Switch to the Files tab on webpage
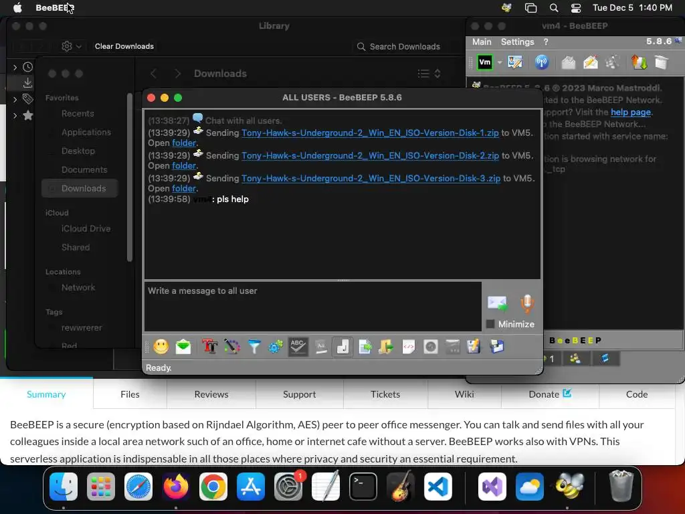The height and width of the screenshot is (514, 685). [130, 394]
